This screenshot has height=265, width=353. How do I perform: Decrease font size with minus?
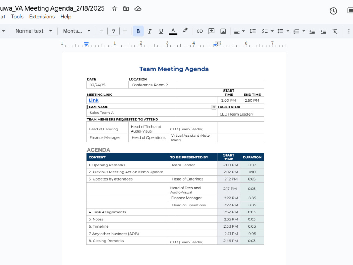(x=102, y=31)
